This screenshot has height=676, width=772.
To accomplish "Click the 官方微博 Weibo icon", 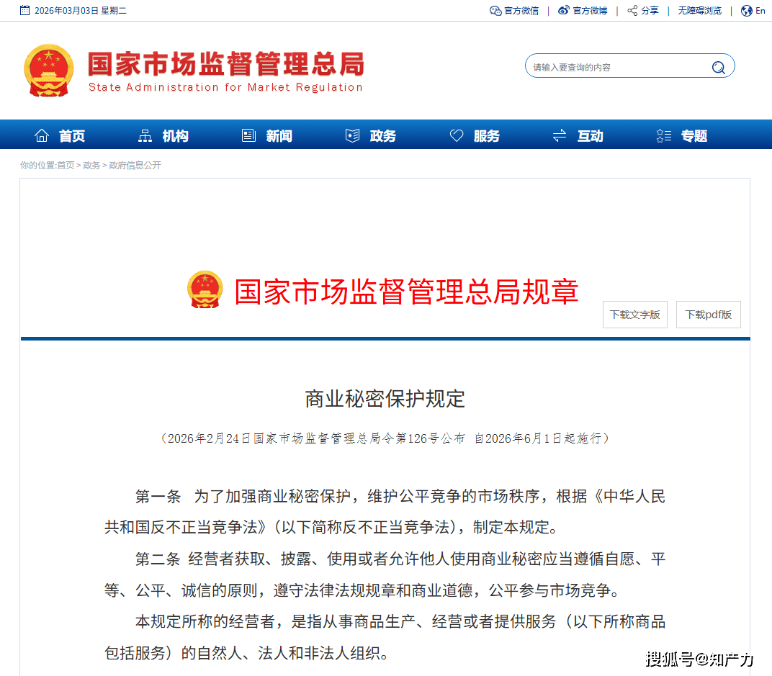I will (562, 10).
